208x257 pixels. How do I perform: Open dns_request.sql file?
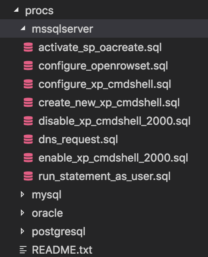coord(78,139)
